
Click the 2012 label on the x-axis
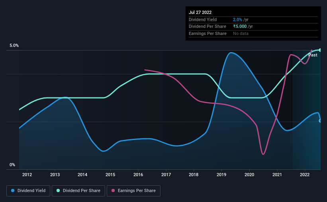coord(27,175)
